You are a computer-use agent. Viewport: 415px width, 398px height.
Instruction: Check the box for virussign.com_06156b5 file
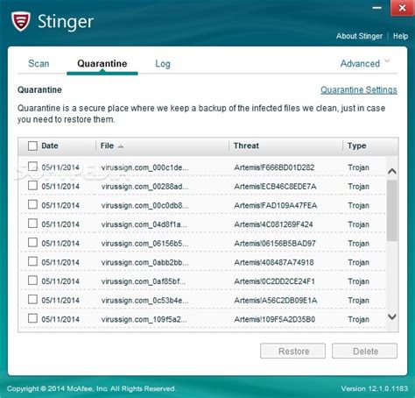tap(32, 243)
